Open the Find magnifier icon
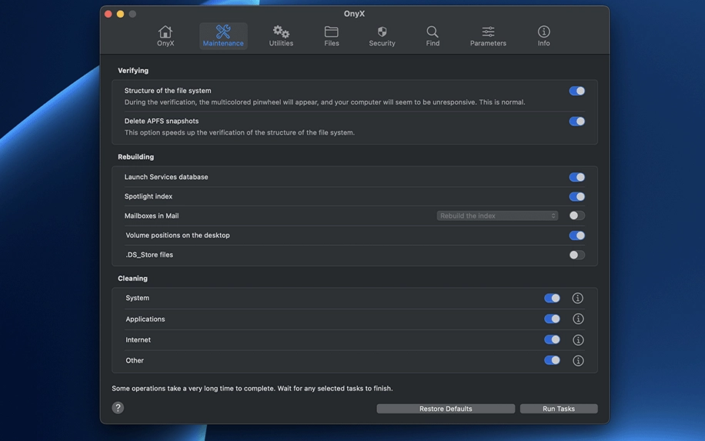Image resolution: width=705 pixels, height=441 pixels. tap(433, 32)
